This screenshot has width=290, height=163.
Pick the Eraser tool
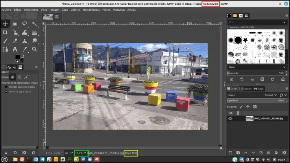(x=15, y=40)
